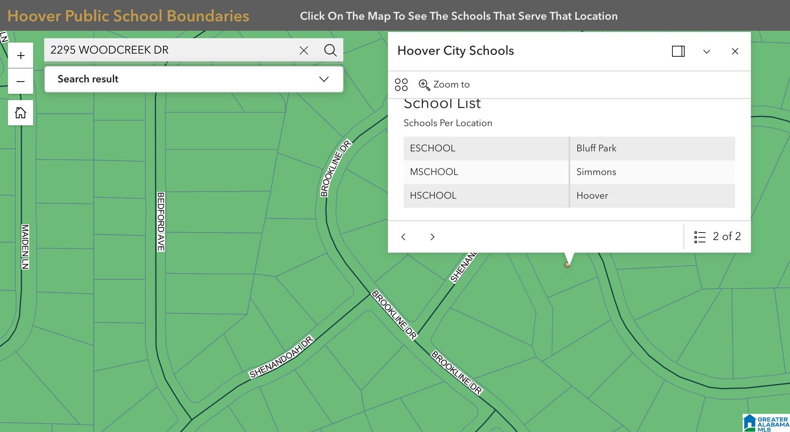Collapse the popup with the chevron
The image size is (790, 432).
(x=706, y=51)
